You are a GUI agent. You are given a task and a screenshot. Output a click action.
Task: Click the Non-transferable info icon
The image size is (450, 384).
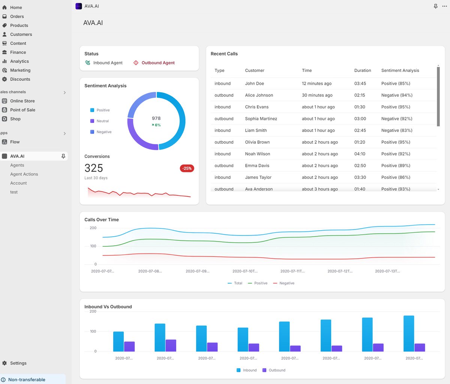pyautogui.click(x=3, y=379)
